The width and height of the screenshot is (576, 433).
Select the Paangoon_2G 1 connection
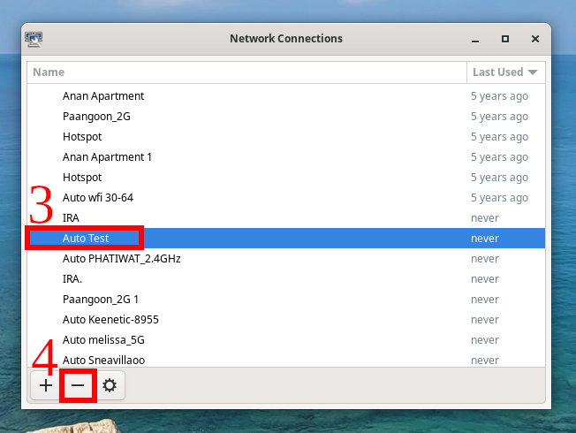(101, 300)
